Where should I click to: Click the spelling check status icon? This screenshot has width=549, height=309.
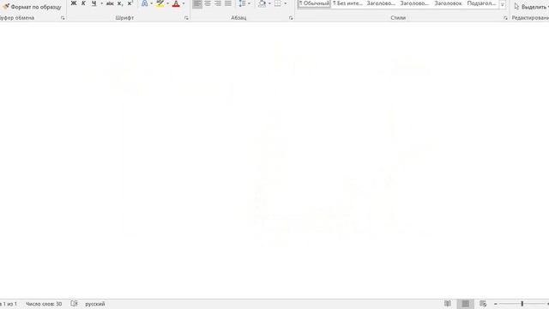[74, 304]
